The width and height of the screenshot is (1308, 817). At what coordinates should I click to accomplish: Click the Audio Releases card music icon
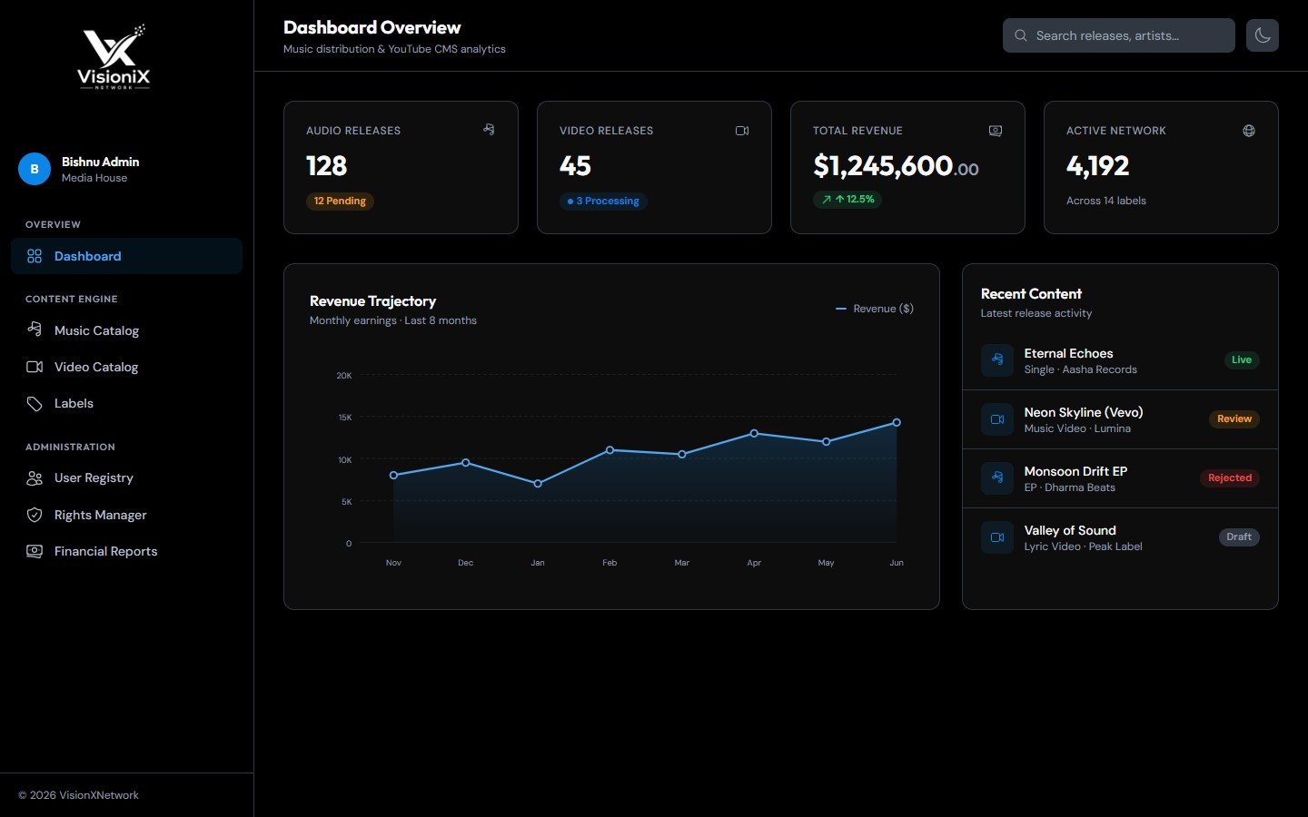click(x=489, y=130)
